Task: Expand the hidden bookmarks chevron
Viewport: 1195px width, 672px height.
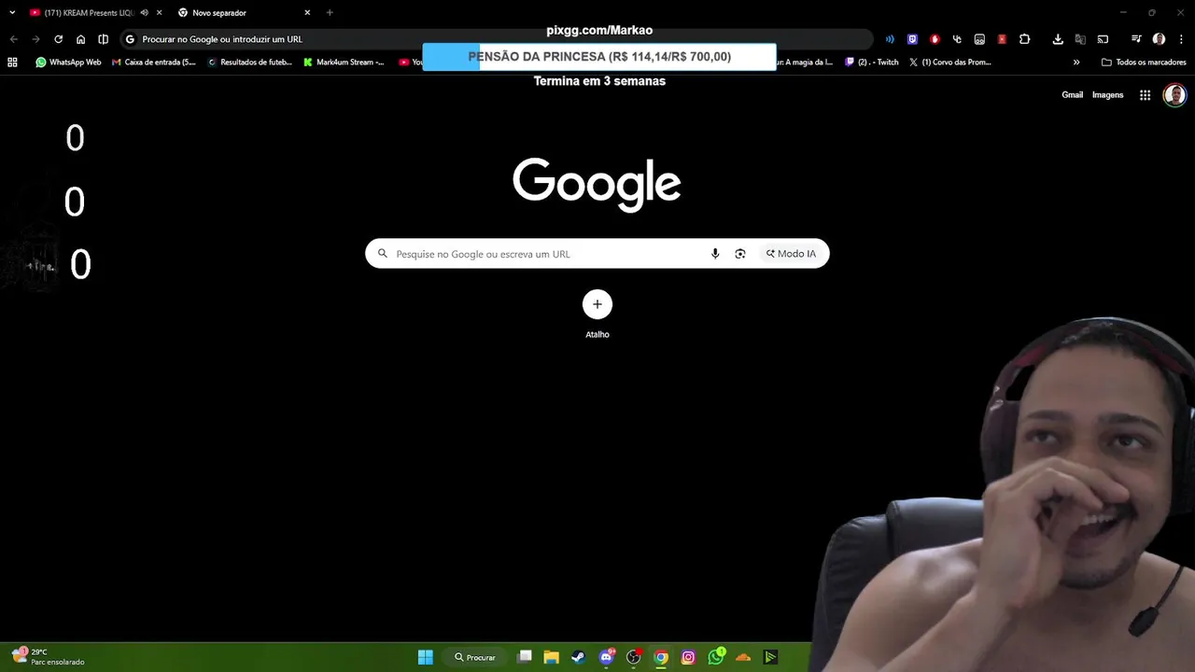Action: click(1076, 63)
